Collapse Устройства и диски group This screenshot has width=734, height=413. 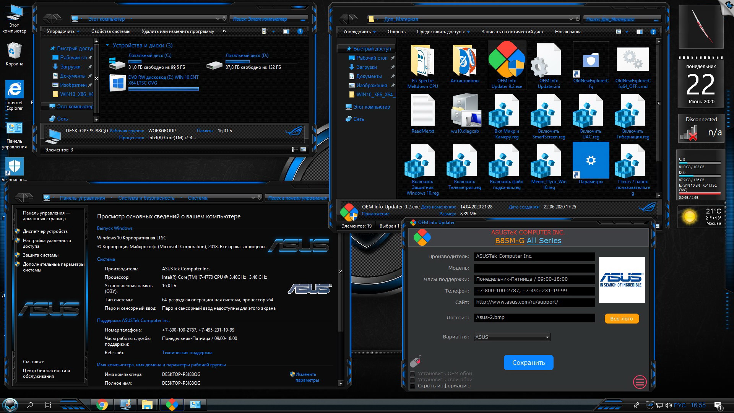point(107,45)
